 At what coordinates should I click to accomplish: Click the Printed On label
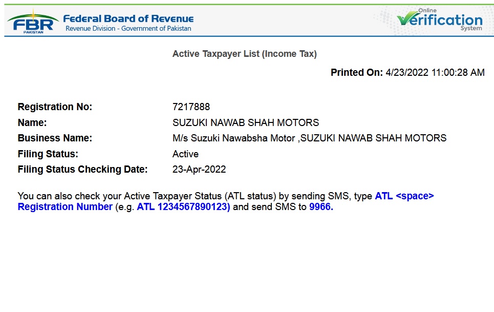tap(356, 73)
